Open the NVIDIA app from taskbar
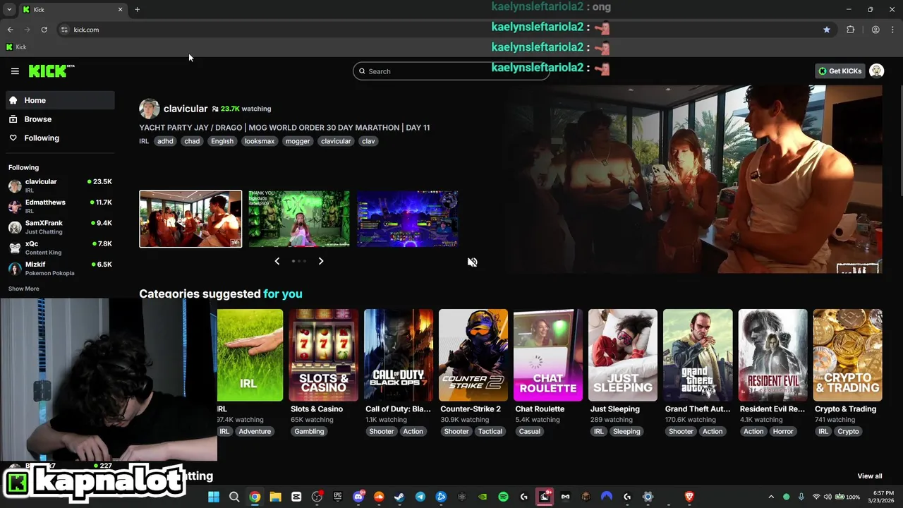The image size is (903, 508). click(x=483, y=497)
